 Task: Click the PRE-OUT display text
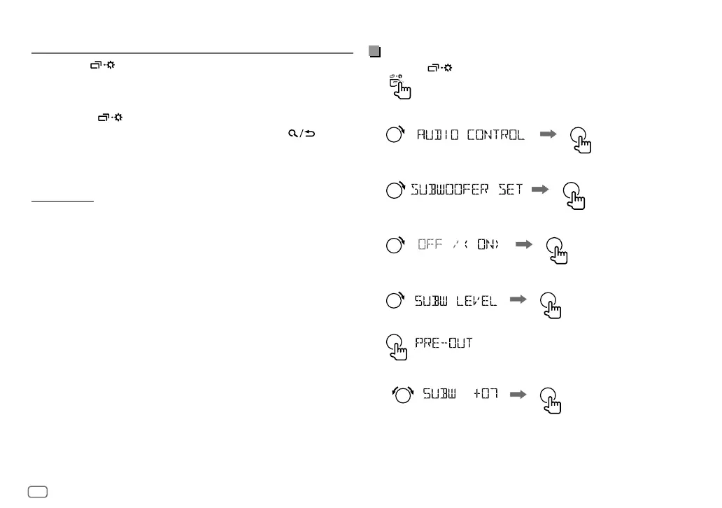[x=444, y=343]
